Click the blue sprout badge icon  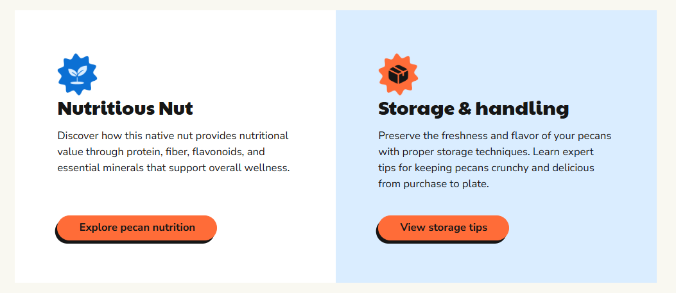coord(77,74)
